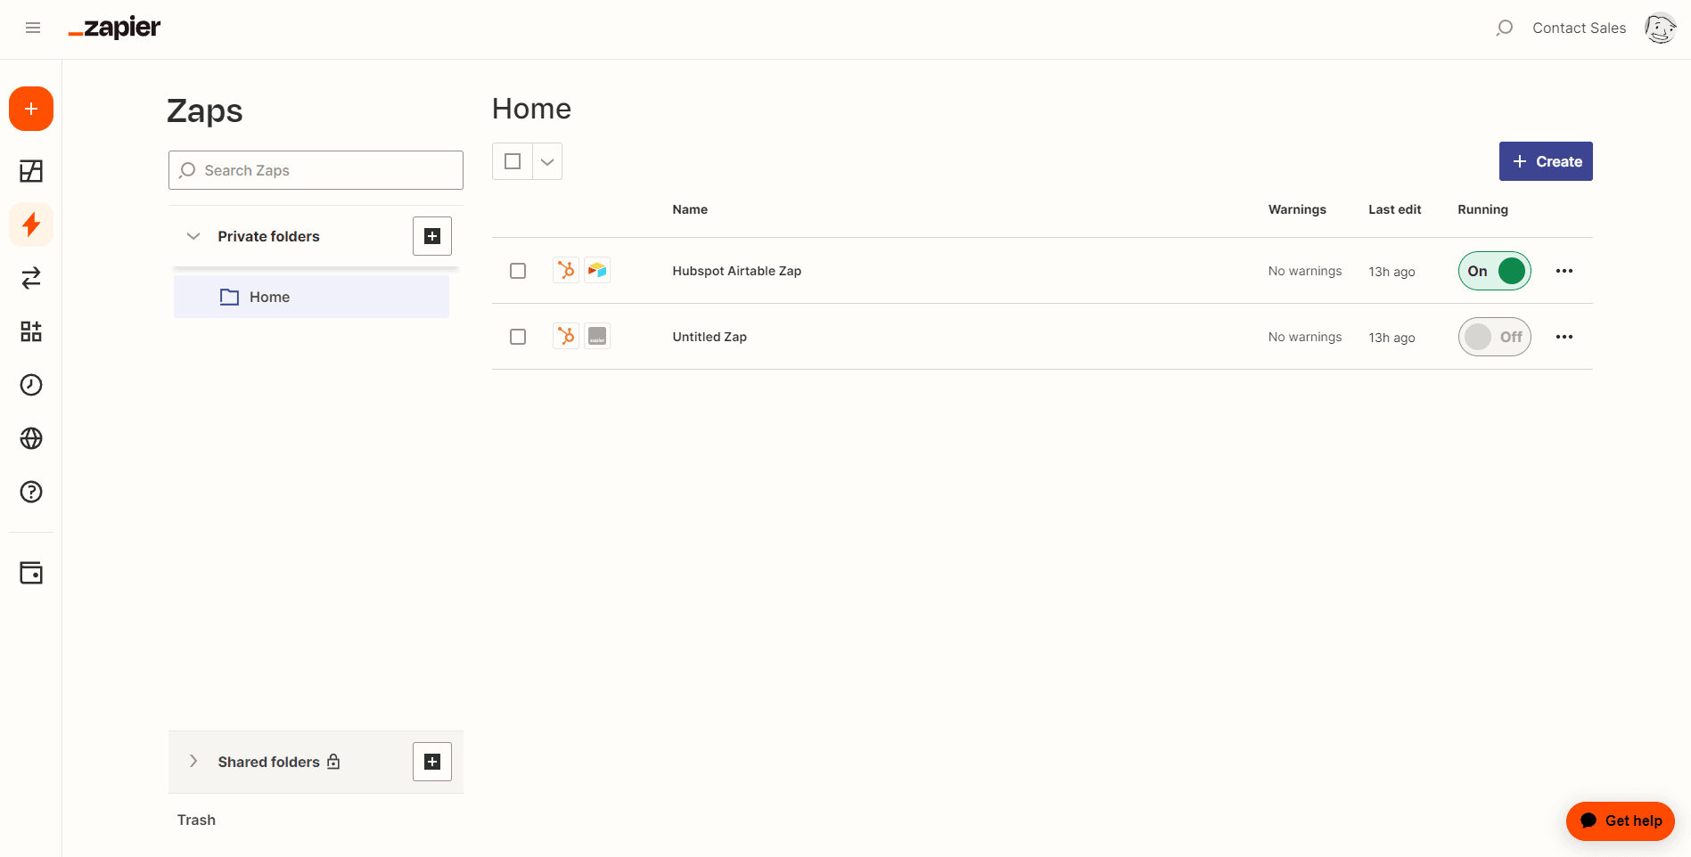
Task: Check the Hubspot Airtable Zap checkbox
Action: tap(518, 271)
